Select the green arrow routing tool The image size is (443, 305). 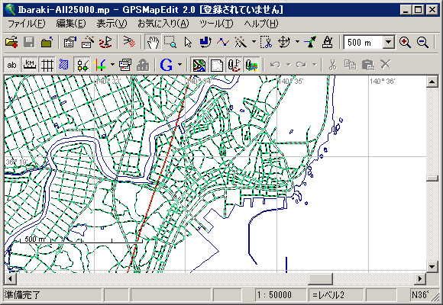click(310, 43)
